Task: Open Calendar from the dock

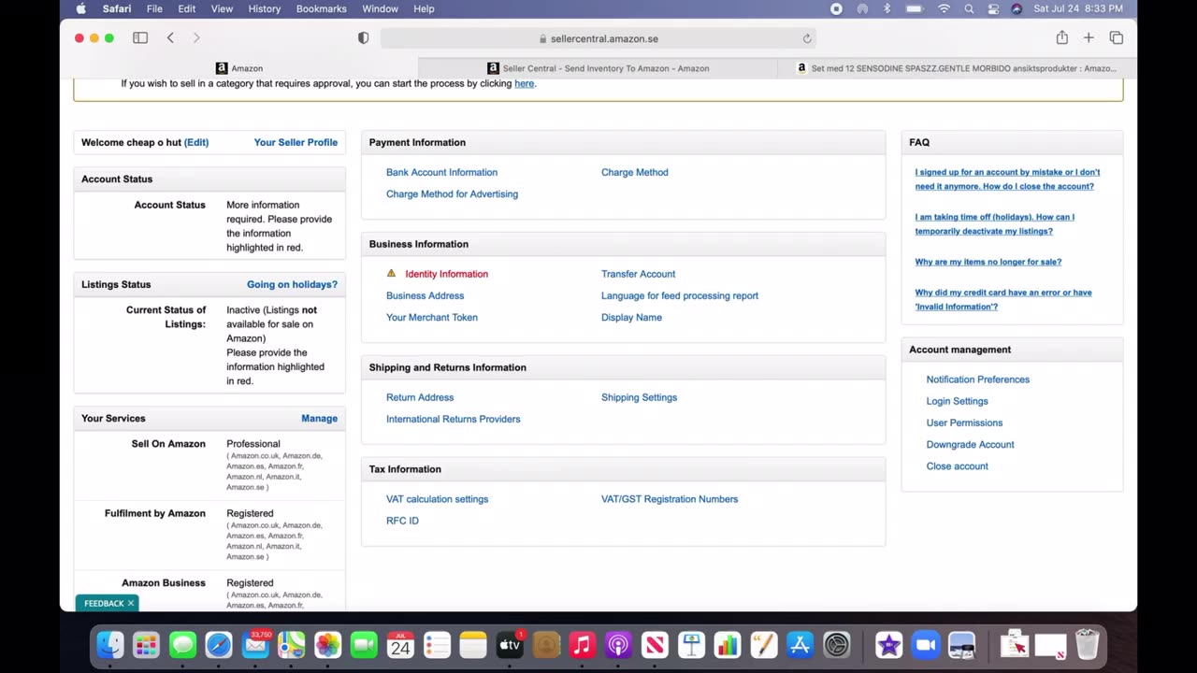Action: click(400, 645)
